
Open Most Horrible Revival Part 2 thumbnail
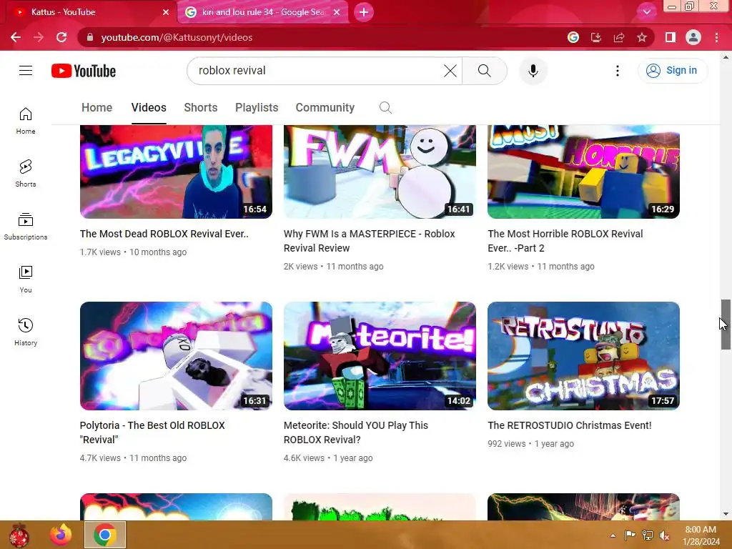(x=583, y=172)
